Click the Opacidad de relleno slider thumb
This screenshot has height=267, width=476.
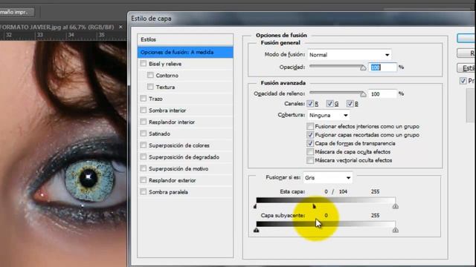coord(363,94)
